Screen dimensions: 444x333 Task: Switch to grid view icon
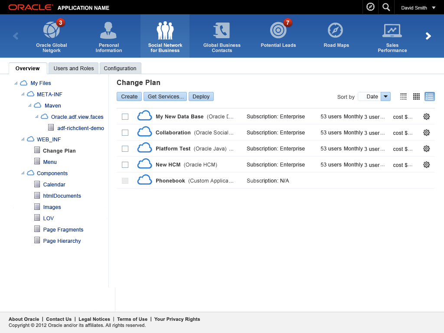pyautogui.click(x=416, y=97)
